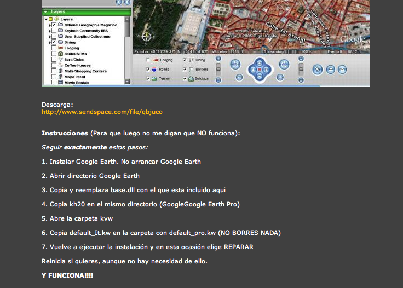Collapse the green Layers panel header
This screenshot has height=288, width=403.
[x=45, y=11]
